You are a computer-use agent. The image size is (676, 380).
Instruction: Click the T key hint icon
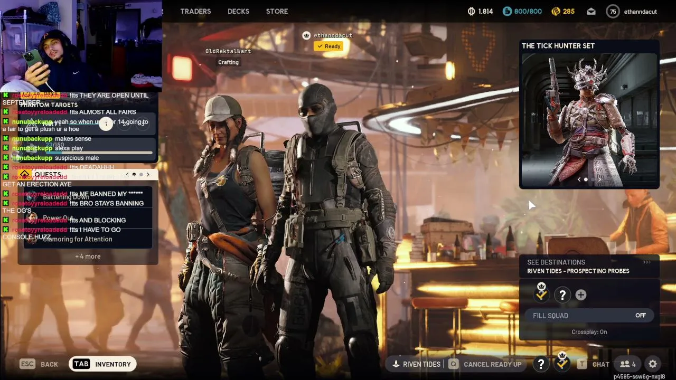pos(581,364)
